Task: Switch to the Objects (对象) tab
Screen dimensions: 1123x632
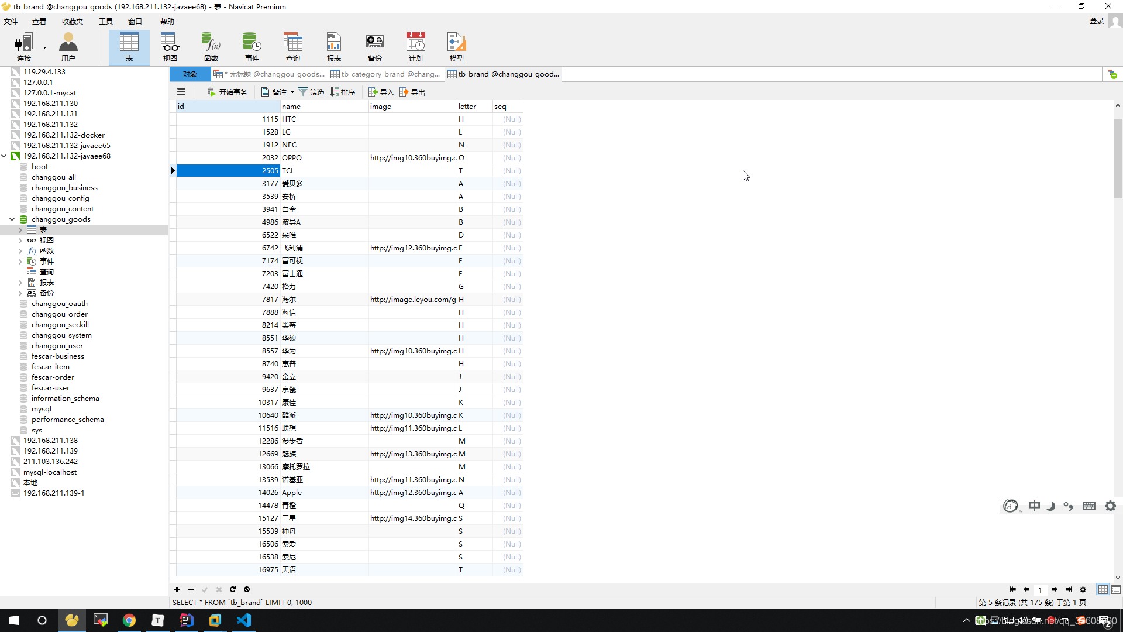Action: click(x=190, y=74)
